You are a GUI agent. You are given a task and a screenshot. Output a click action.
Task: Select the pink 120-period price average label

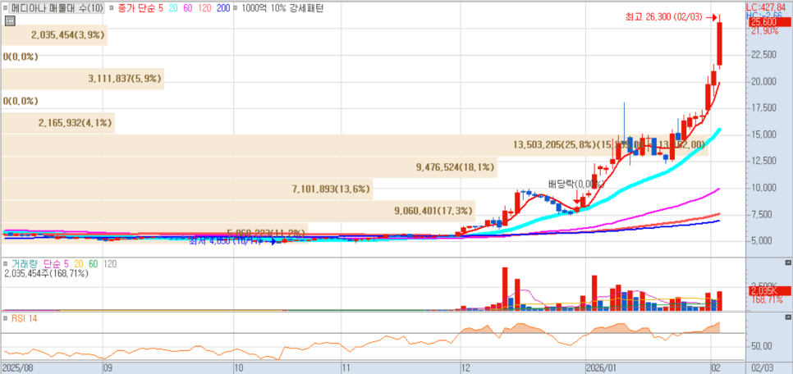tap(204, 8)
